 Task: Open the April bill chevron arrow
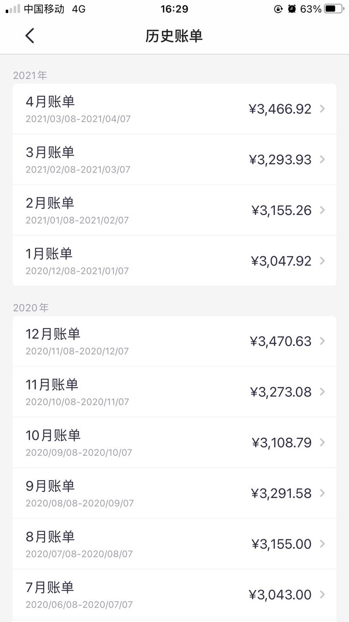coord(323,109)
